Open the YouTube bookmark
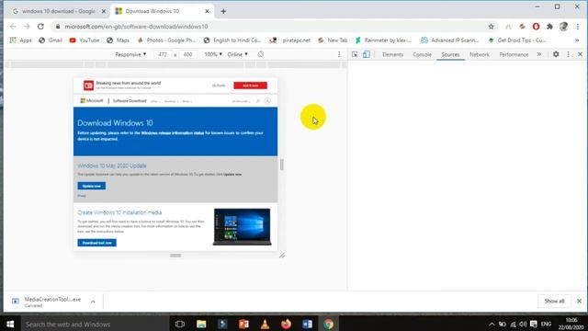The height and width of the screenshot is (331, 588). pos(85,40)
